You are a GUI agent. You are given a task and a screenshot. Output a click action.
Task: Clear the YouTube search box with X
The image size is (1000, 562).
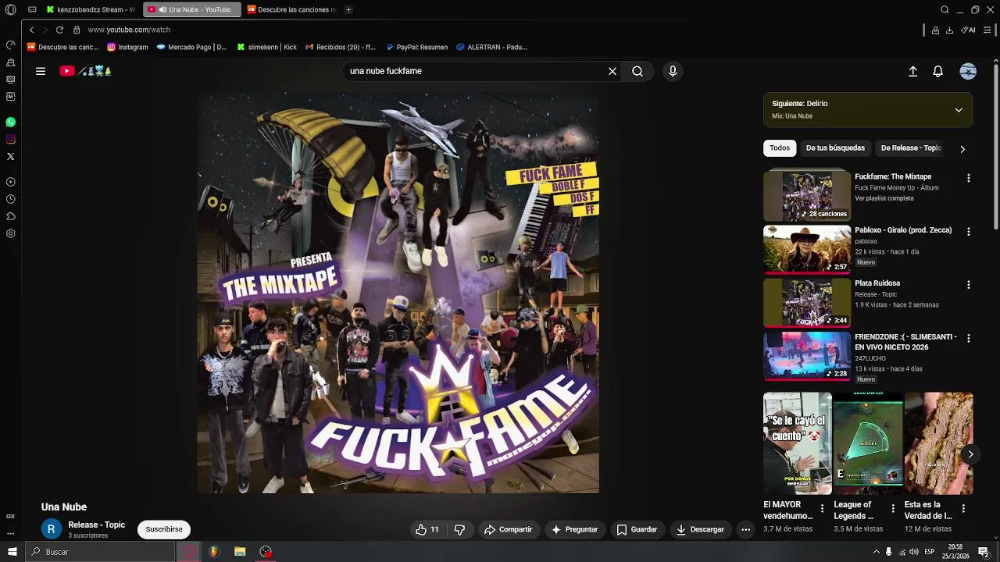click(612, 71)
